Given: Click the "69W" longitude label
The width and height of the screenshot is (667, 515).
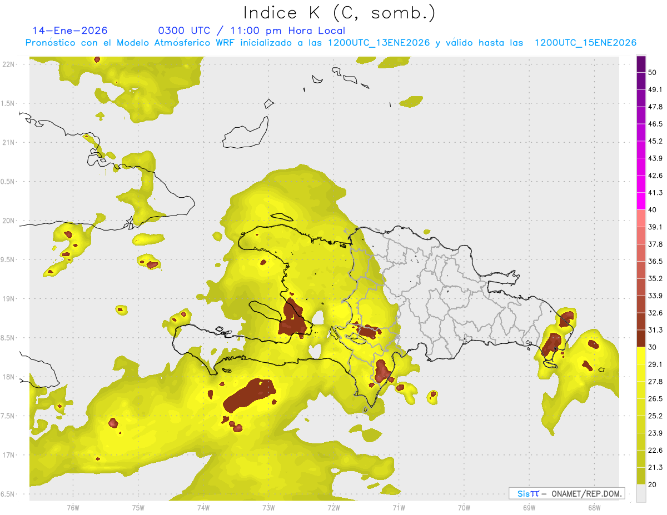Looking at the screenshot, I should (529, 507).
